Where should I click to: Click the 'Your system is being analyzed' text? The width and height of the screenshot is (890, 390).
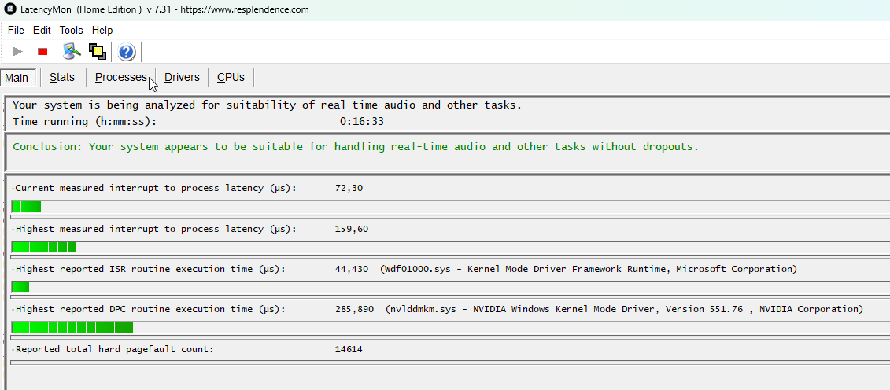(267, 105)
